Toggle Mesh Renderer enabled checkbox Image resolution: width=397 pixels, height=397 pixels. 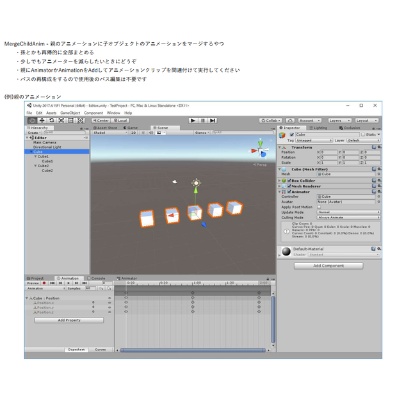pos(289,186)
